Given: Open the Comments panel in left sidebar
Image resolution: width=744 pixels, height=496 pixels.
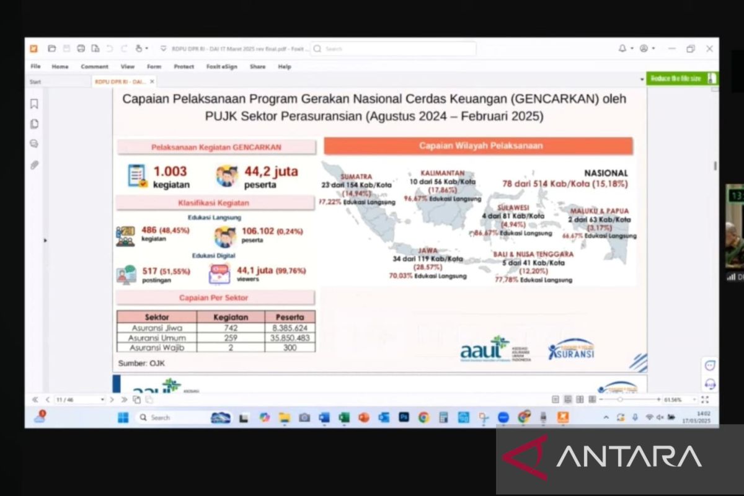Looking at the screenshot, I should [34, 144].
